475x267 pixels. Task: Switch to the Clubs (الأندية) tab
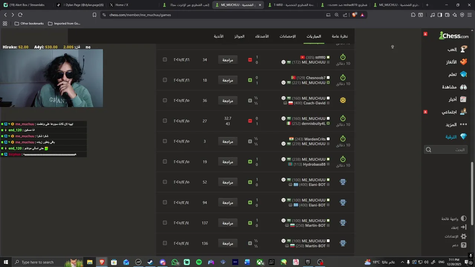point(219,36)
